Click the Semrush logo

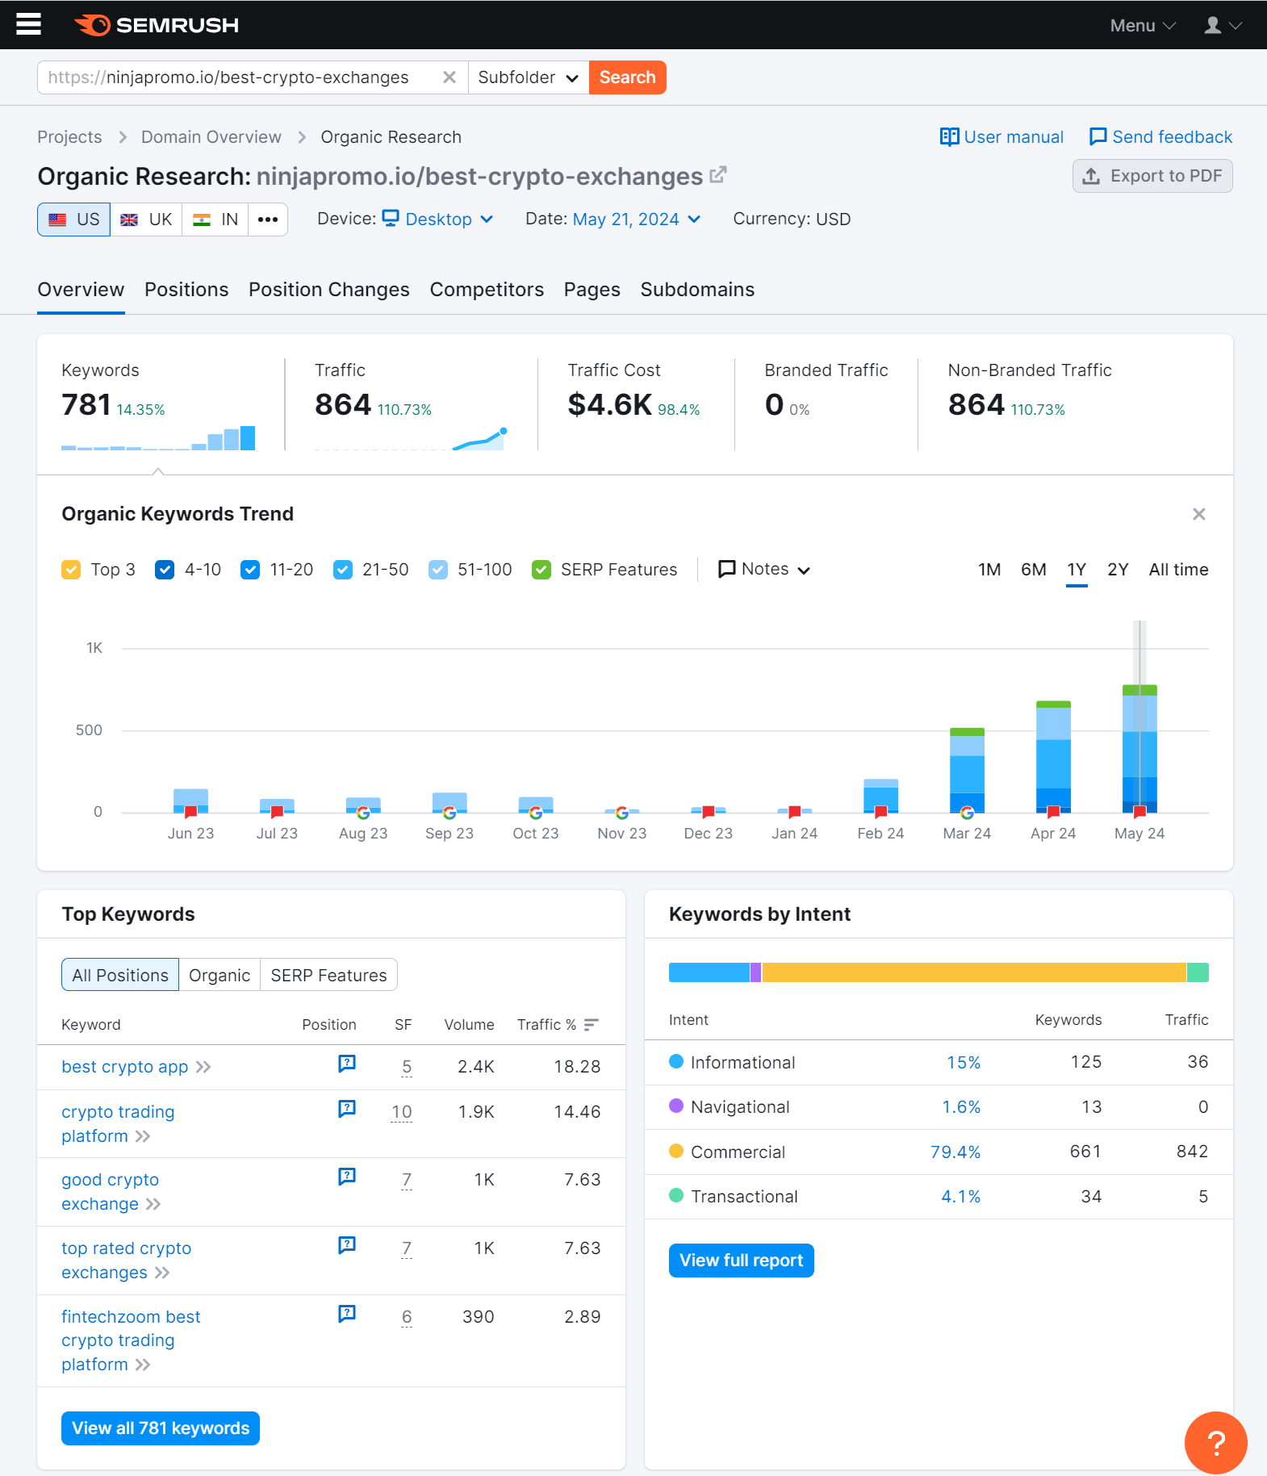157,25
